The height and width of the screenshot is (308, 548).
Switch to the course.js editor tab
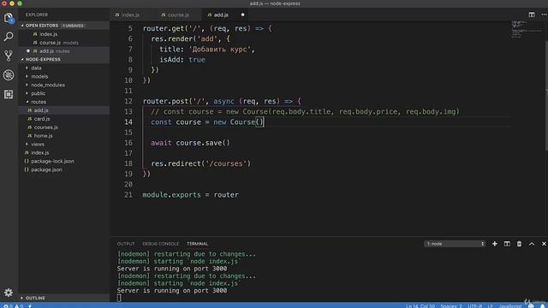click(x=178, y=15)
